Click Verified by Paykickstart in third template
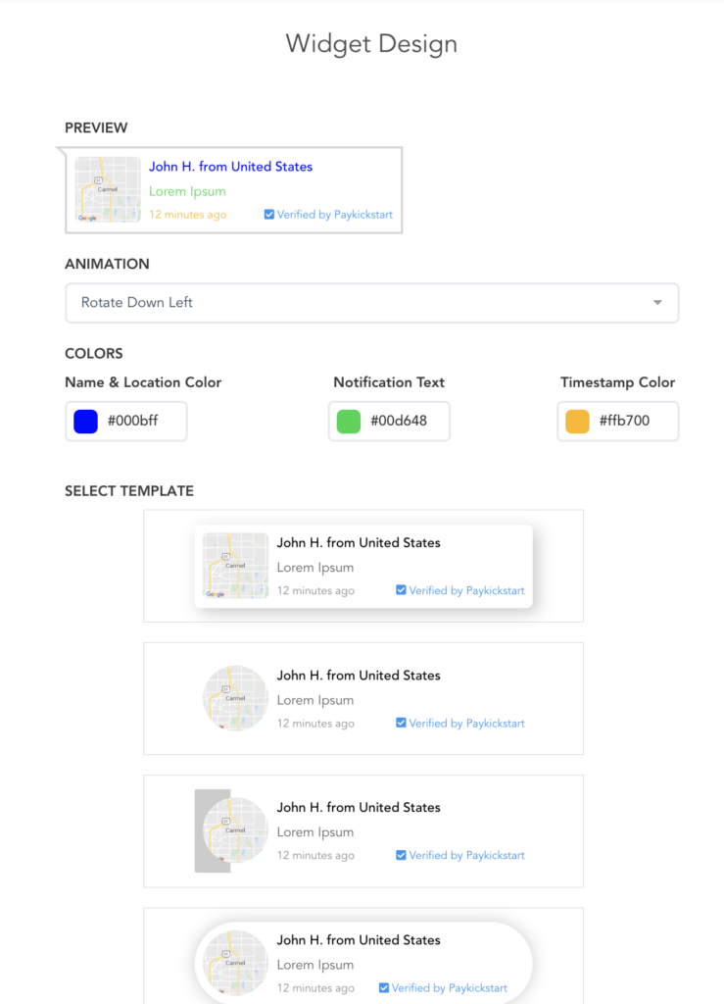The image size is (724, 1004). click(466, 855)
